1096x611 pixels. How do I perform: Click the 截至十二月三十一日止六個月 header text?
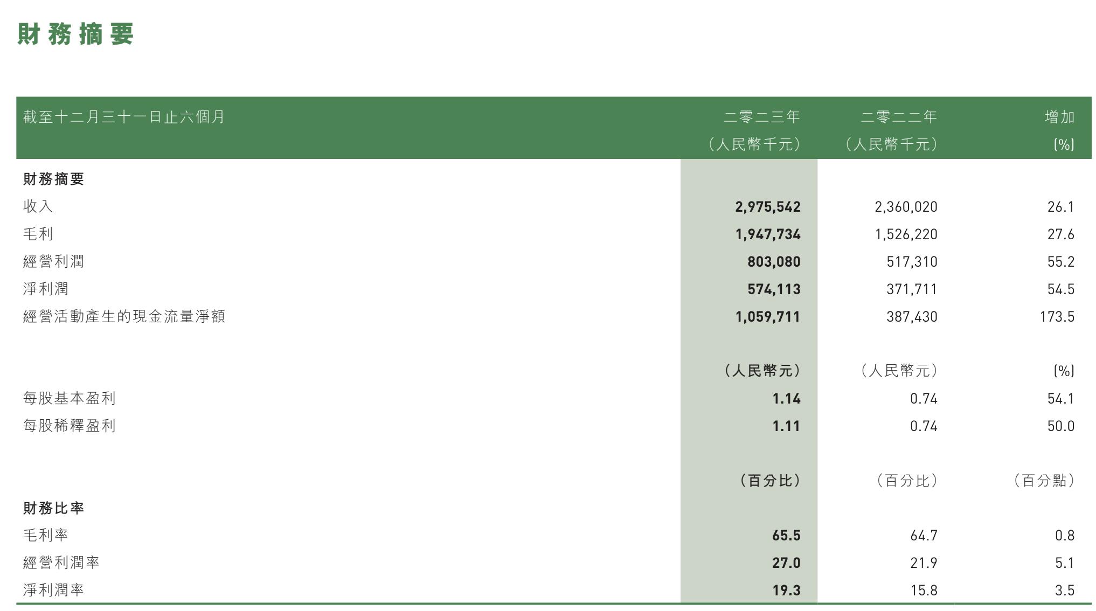point(124,117)
